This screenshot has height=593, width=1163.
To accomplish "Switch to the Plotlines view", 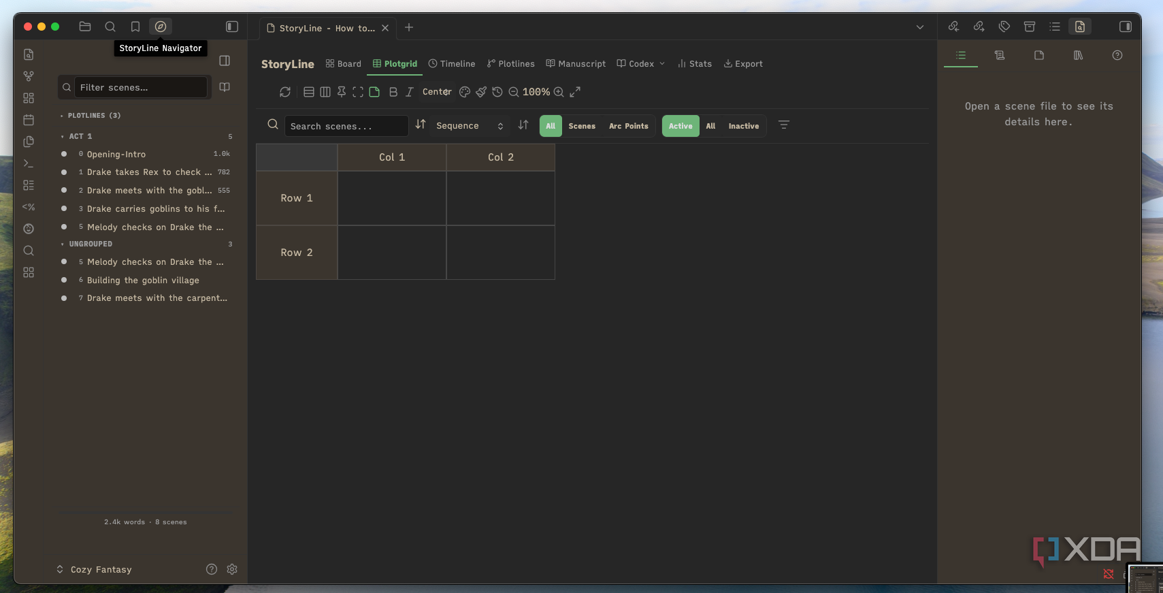I will click(x=511, y=64).
